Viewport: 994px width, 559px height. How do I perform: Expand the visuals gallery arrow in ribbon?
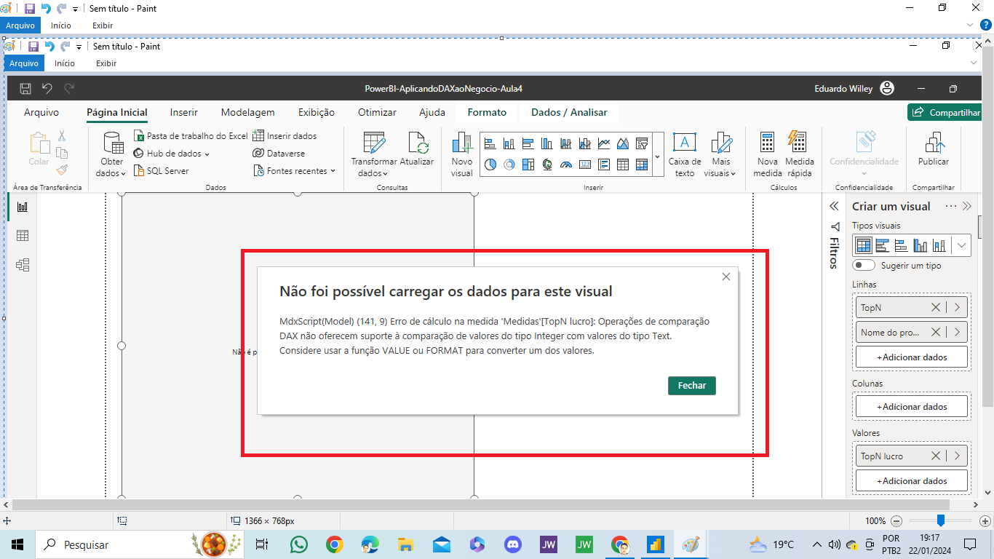point(658,156)
